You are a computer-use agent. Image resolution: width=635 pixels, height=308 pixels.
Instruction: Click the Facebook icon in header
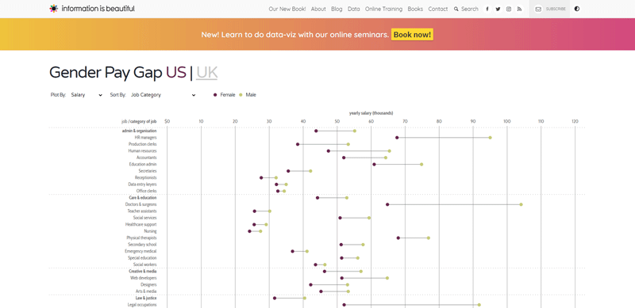(487, 9)
